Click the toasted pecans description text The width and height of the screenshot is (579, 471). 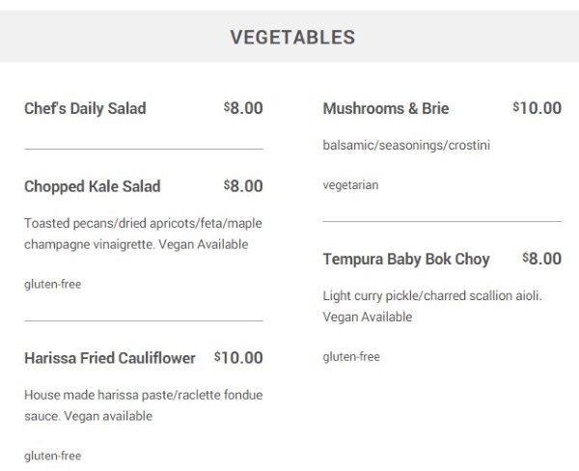(x=143, y=234)
